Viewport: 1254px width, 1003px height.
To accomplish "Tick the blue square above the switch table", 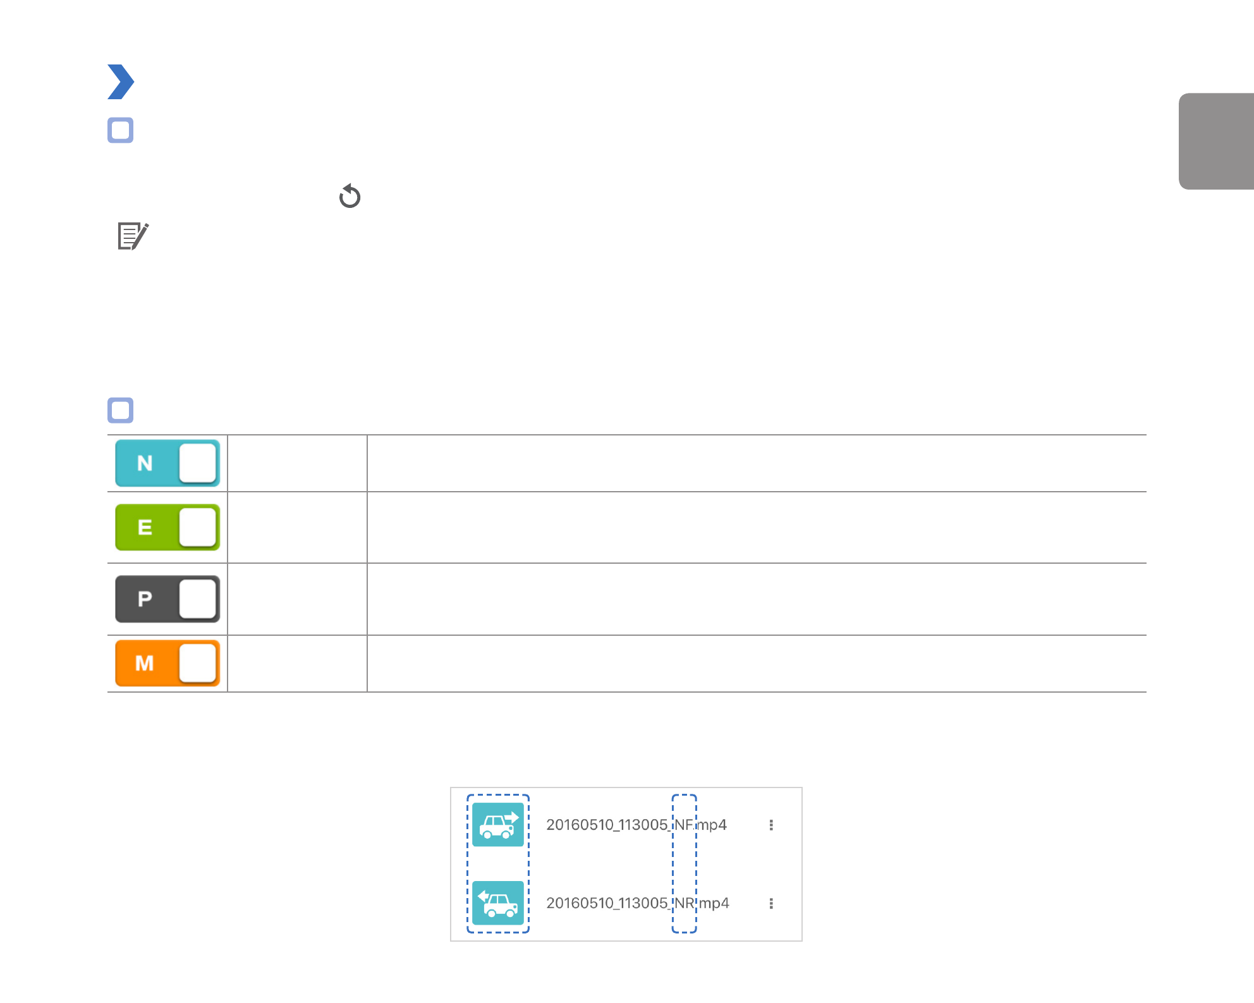I will pos(121,410).
